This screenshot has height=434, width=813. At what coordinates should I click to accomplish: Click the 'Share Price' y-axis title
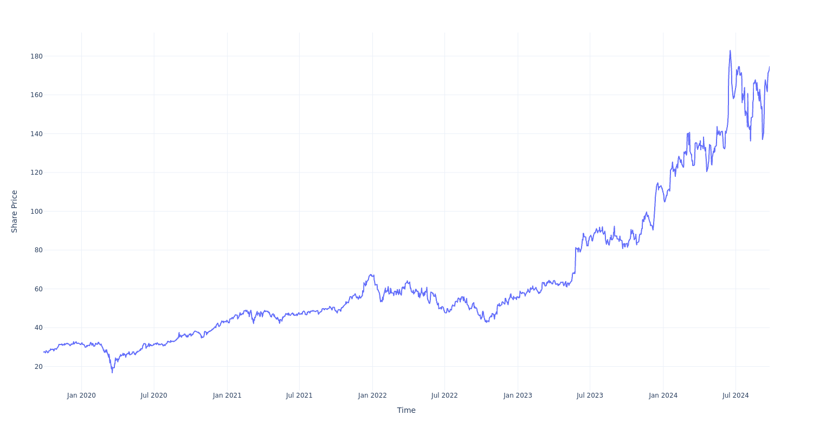(x=15, y=212)
